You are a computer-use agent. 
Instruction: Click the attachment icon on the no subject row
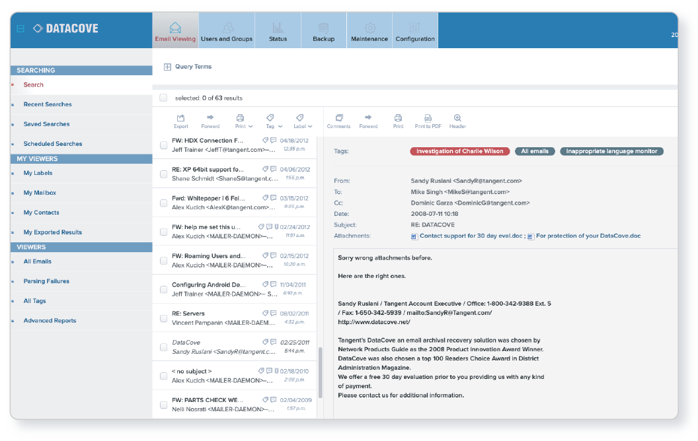(x=276, y=371)
